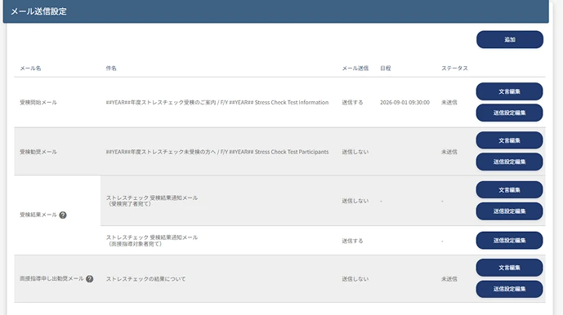Screen dimensions: 563x315
Task: Click the メール送信 column header
Action: coord(355,69)
